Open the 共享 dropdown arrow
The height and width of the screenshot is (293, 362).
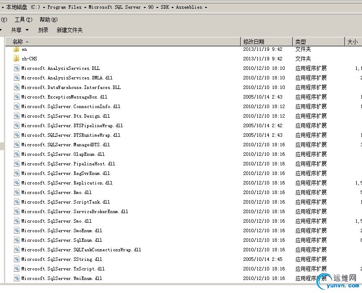27,30
